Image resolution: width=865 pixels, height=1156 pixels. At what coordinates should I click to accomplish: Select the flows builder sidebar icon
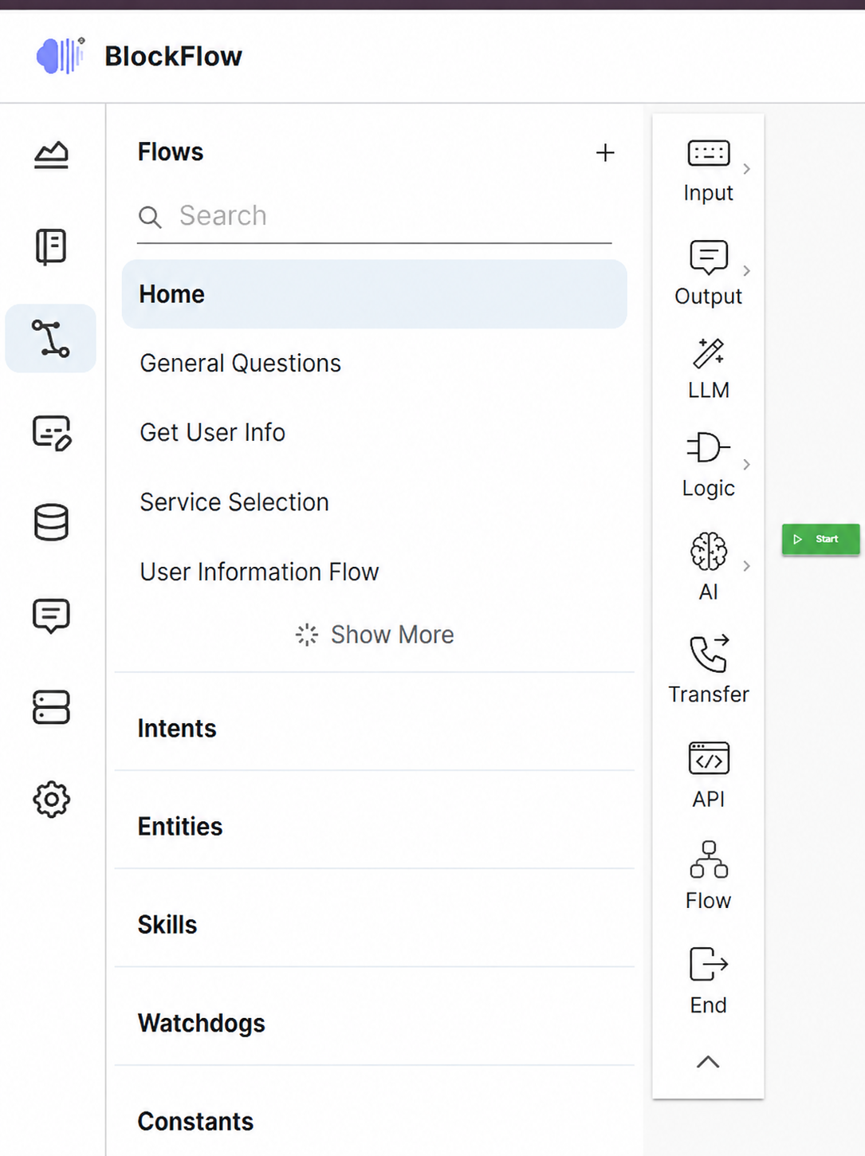coord(51,338)
